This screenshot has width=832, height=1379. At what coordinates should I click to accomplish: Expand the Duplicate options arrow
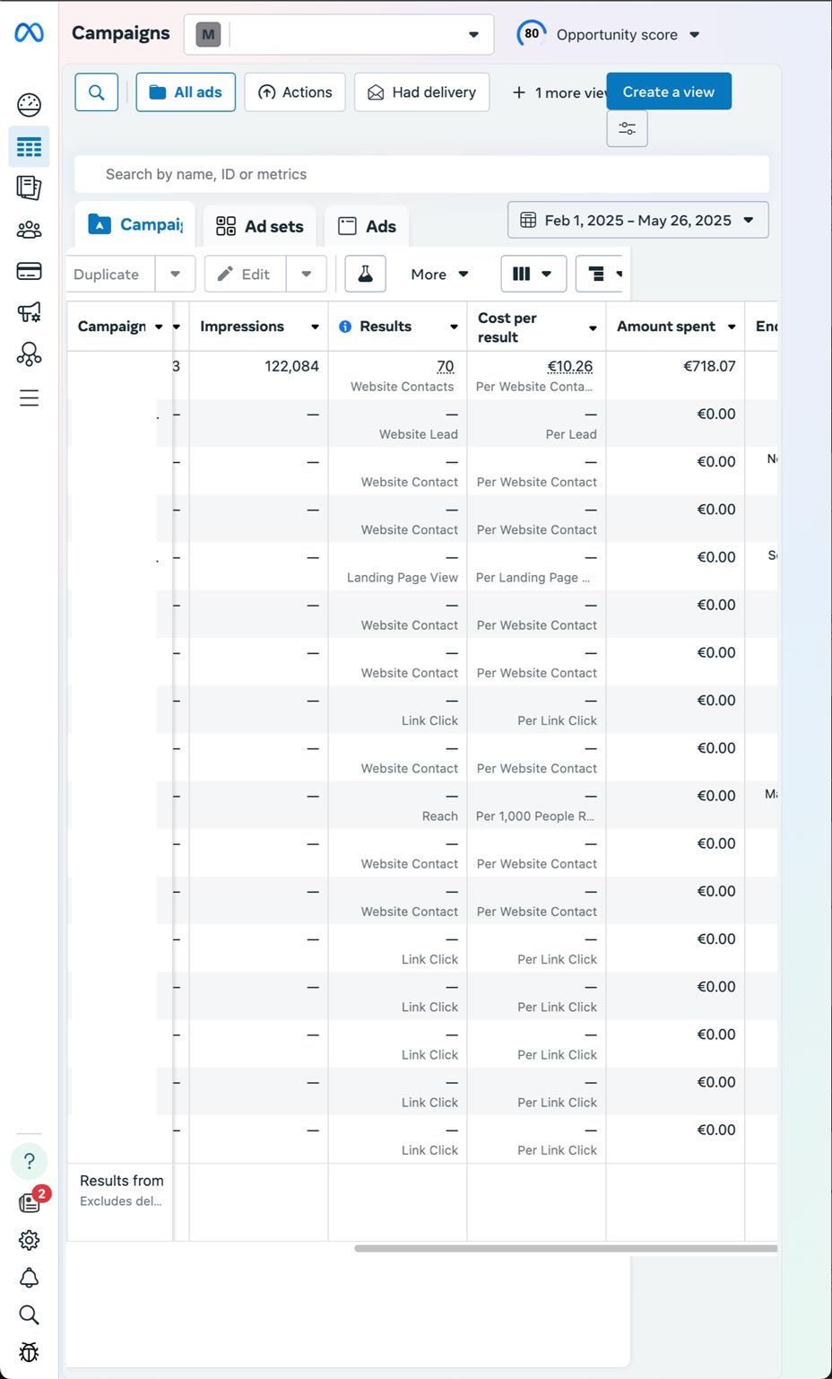point(176,274)
